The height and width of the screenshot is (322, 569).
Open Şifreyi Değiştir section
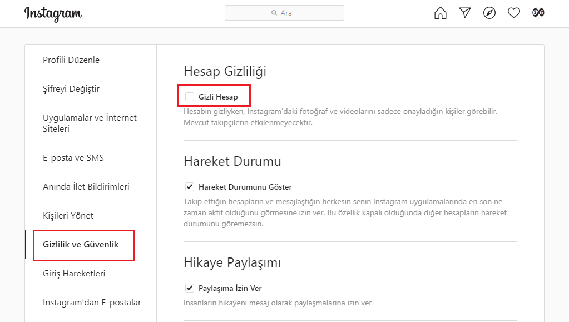71,89
